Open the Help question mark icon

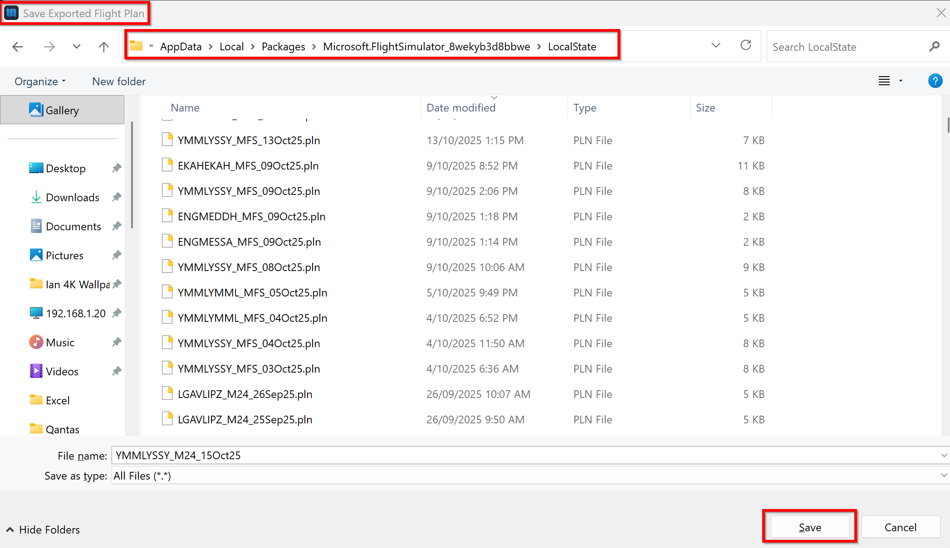(935, 81)
